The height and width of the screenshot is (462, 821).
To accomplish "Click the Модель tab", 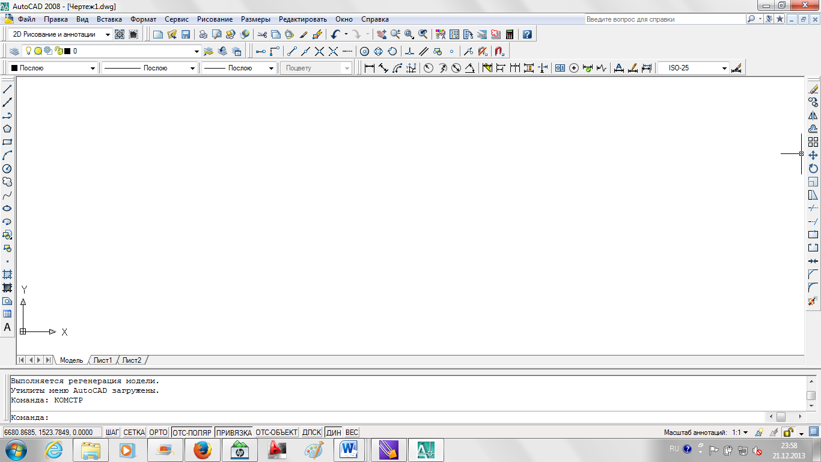I will point(72,360).
